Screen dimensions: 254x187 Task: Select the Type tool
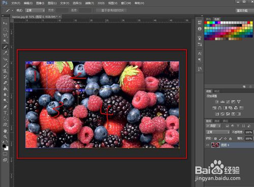tap(5, 113)
